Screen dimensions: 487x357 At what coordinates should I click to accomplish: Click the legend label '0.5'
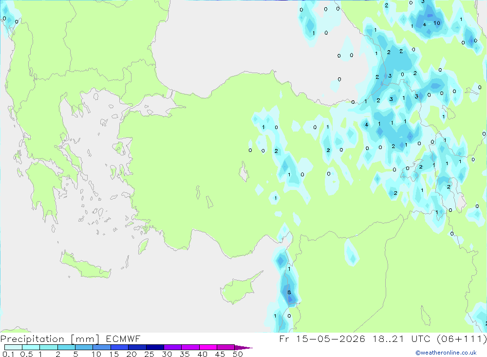click(26, 354)
